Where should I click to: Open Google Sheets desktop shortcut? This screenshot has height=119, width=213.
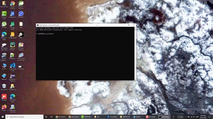13,26
